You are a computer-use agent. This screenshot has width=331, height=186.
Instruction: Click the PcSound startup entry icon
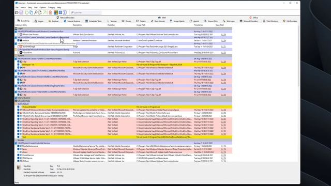[x=21, y=53]
